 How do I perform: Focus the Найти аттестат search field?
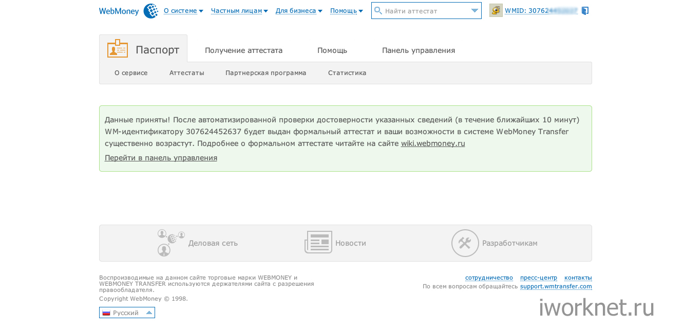(426, 11)
